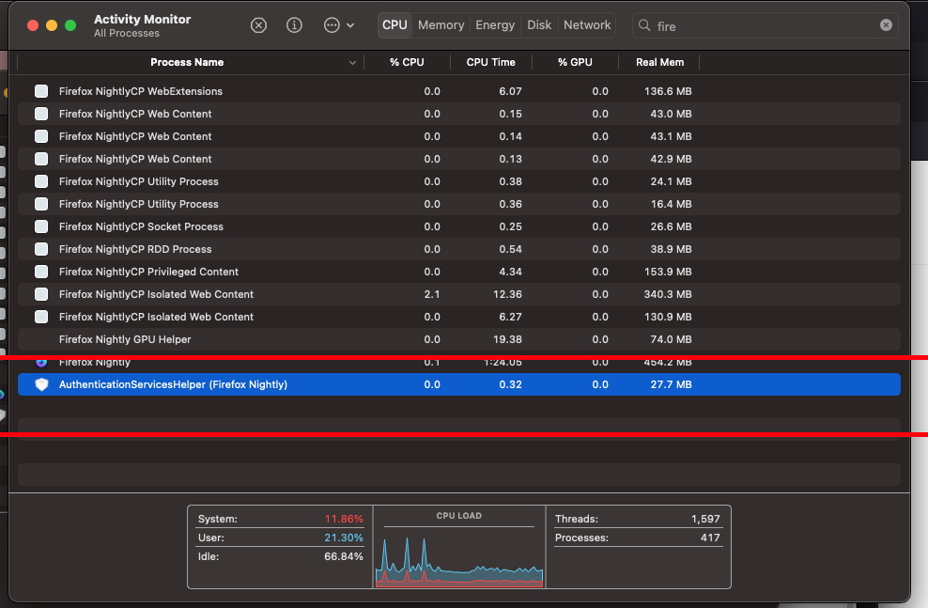Click the icon next to Firefox NightlyCP WebExtensions

41,91
